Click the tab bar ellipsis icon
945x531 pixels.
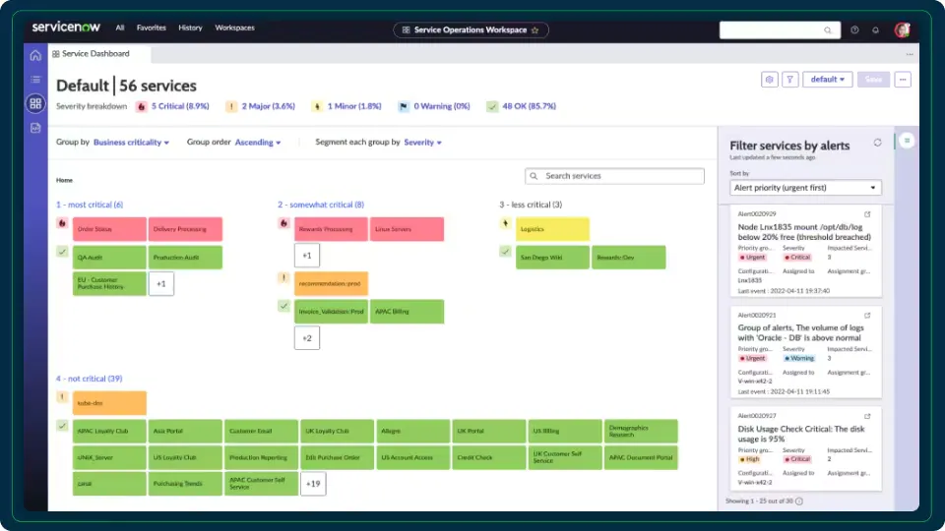pos(910,54)
